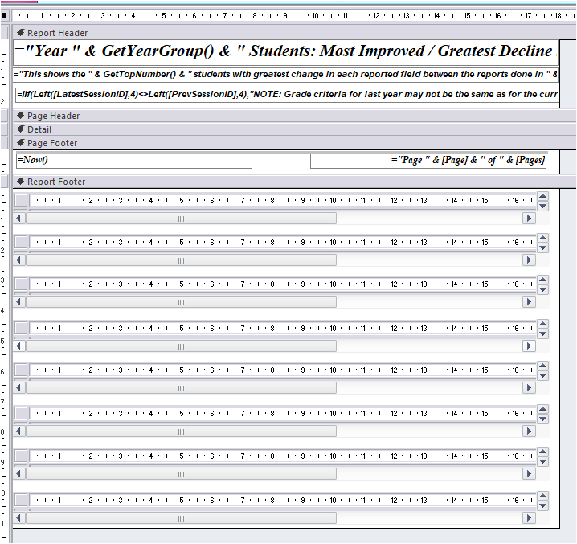Click the =Now() date text box
This screenshot has width=577, height=544.
coord(133,161)
